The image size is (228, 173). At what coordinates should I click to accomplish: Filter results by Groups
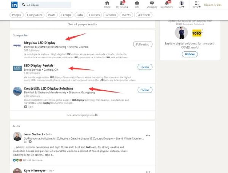[66, 15]
